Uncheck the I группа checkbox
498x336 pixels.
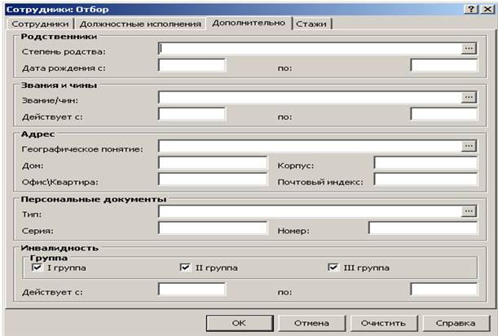point(37,267)
